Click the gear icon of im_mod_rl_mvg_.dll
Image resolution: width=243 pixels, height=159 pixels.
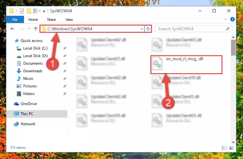click(157, 64)
